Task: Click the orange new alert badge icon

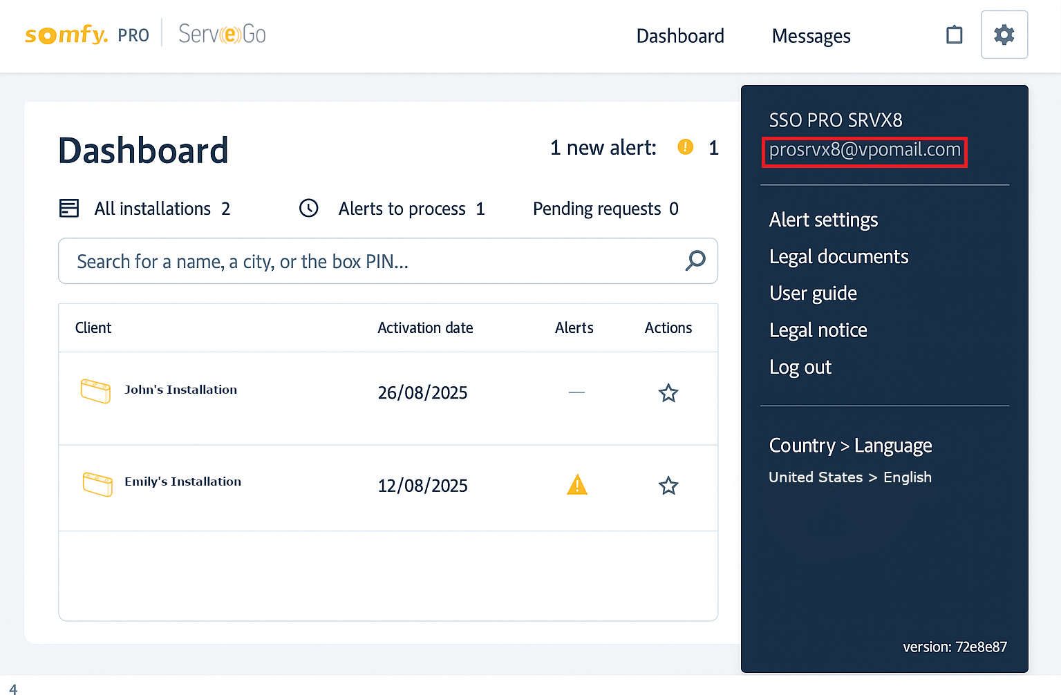Action: pos(685,147)
